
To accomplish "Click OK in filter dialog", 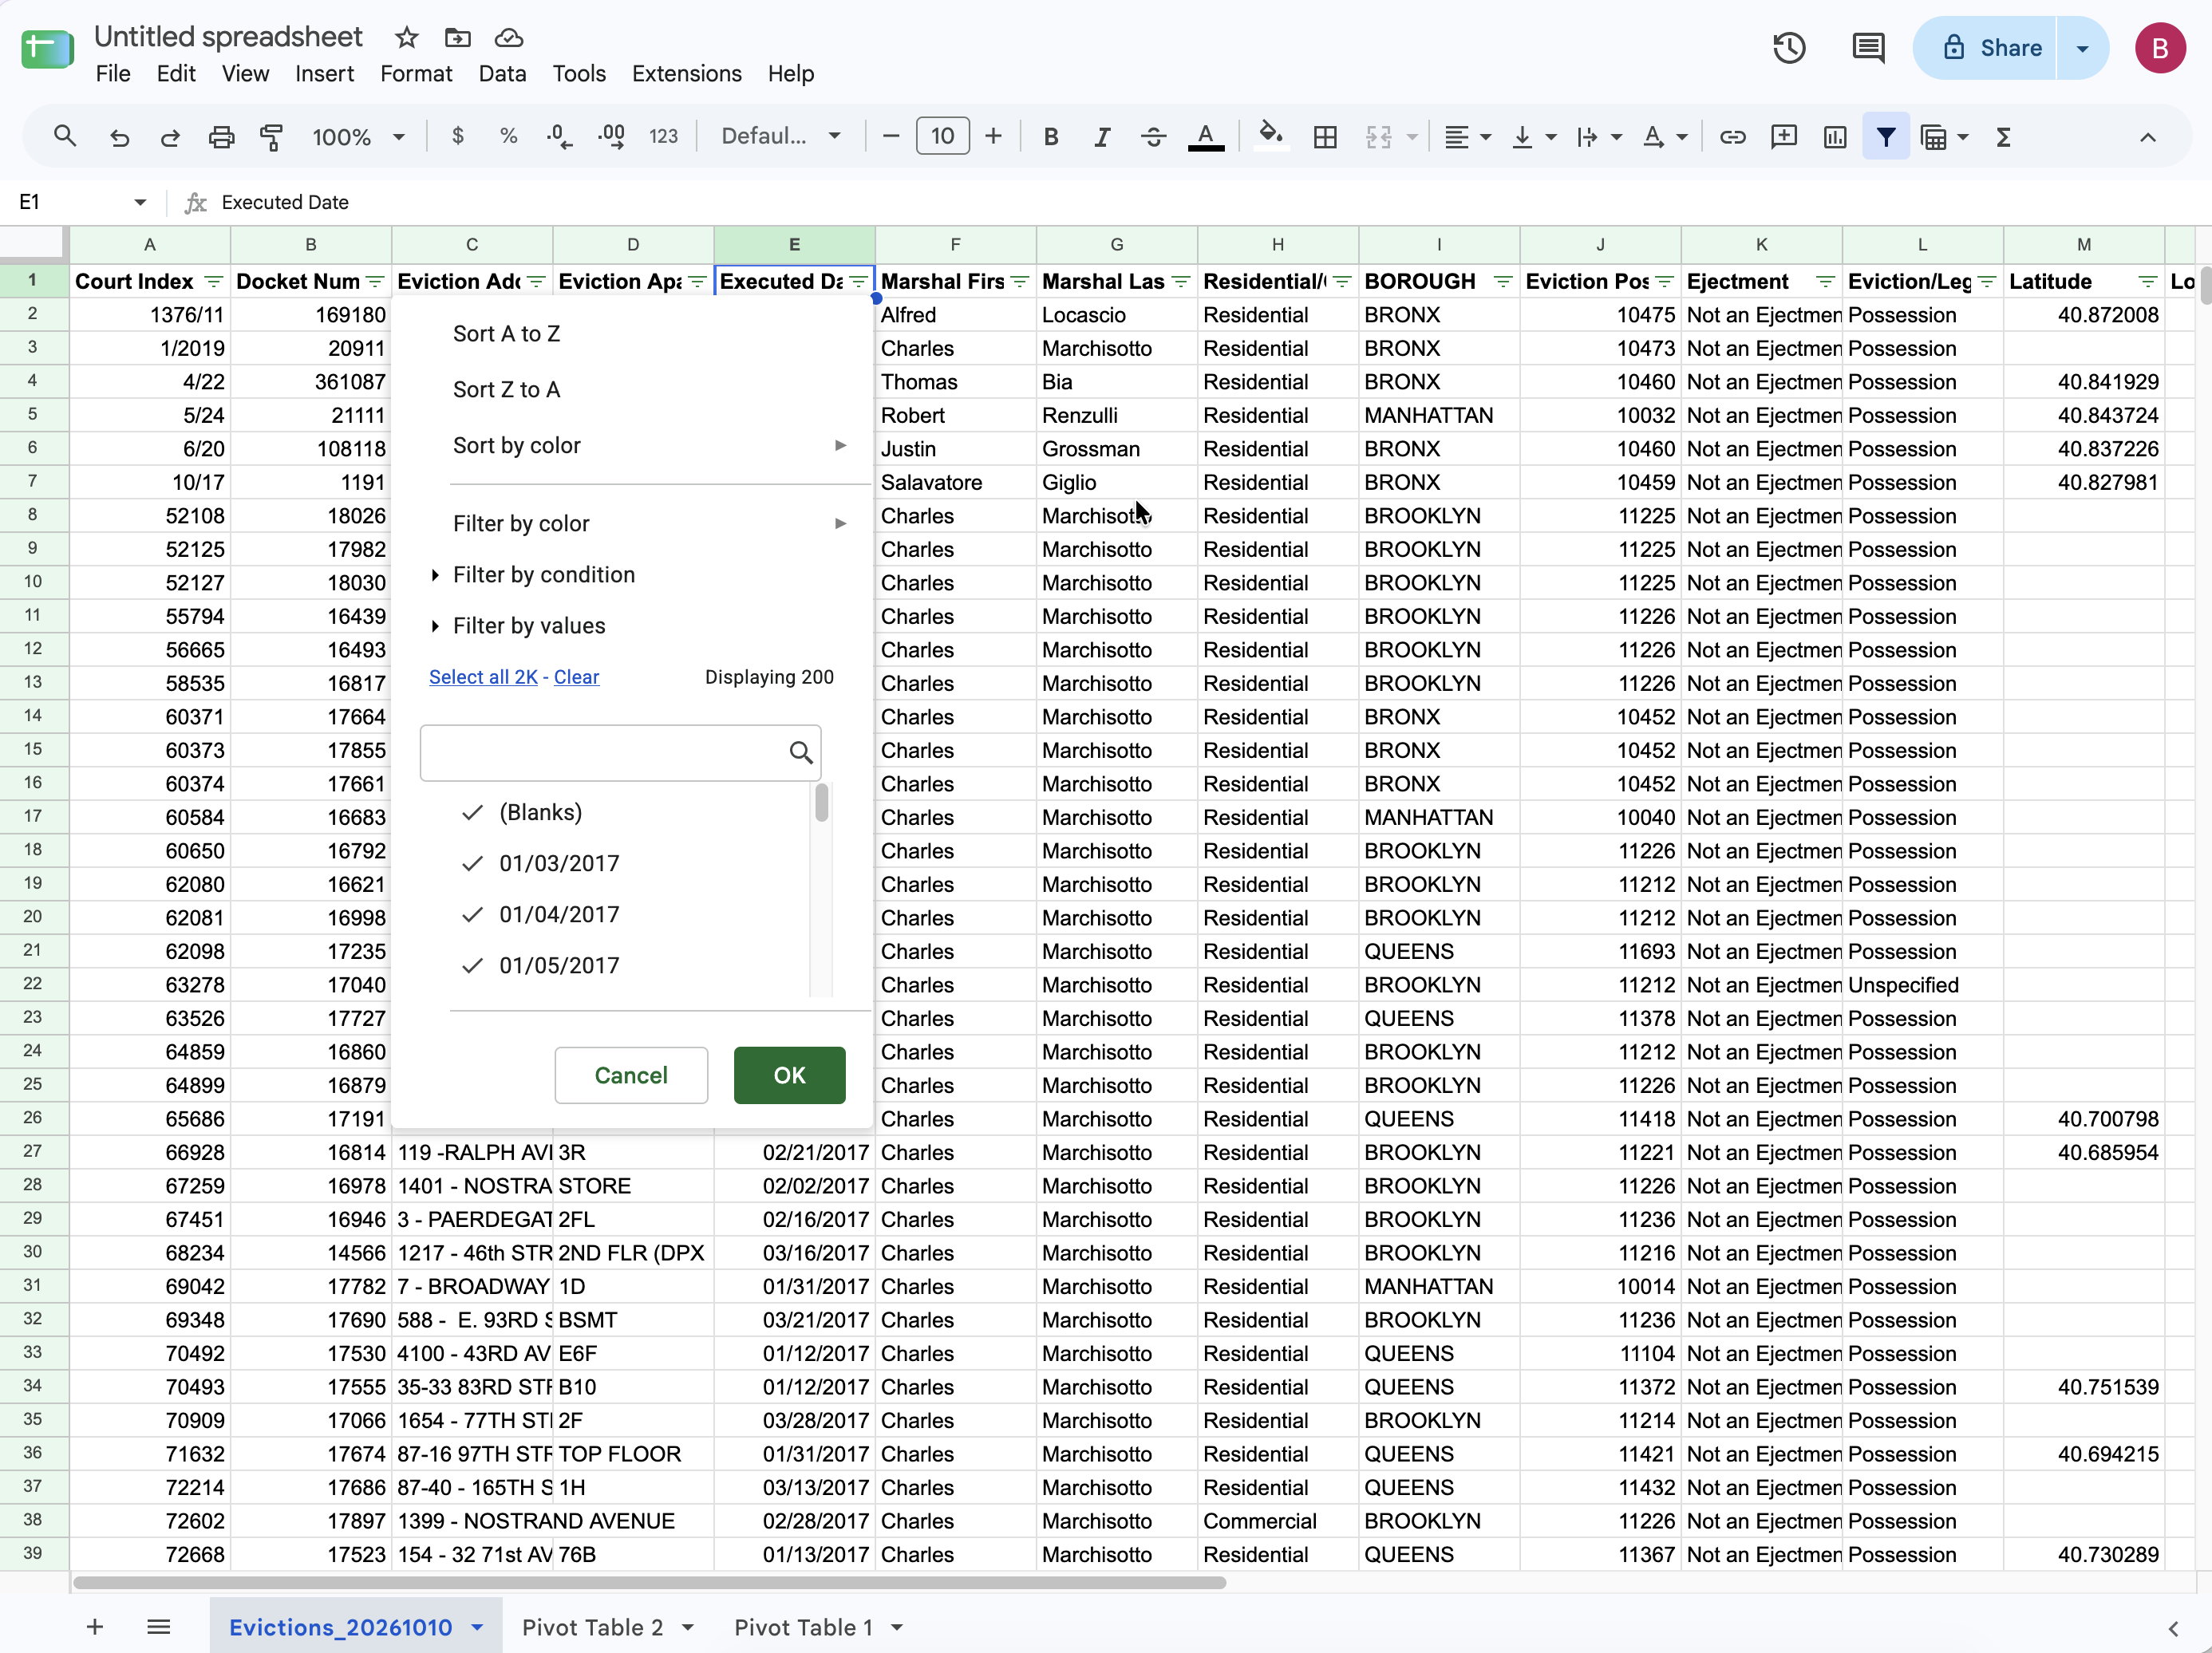I will [x=789, y=1075].
